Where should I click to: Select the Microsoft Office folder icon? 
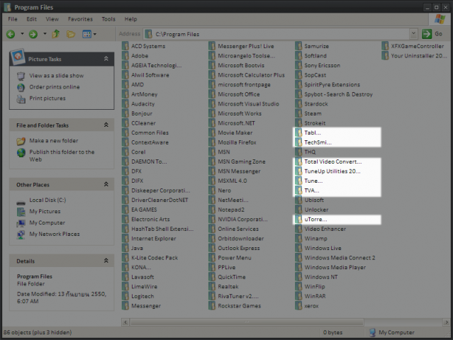click(212, 94)
